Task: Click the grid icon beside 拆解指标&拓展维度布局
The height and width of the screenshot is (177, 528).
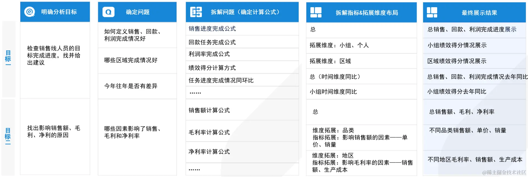Action: tap(316, 12)
